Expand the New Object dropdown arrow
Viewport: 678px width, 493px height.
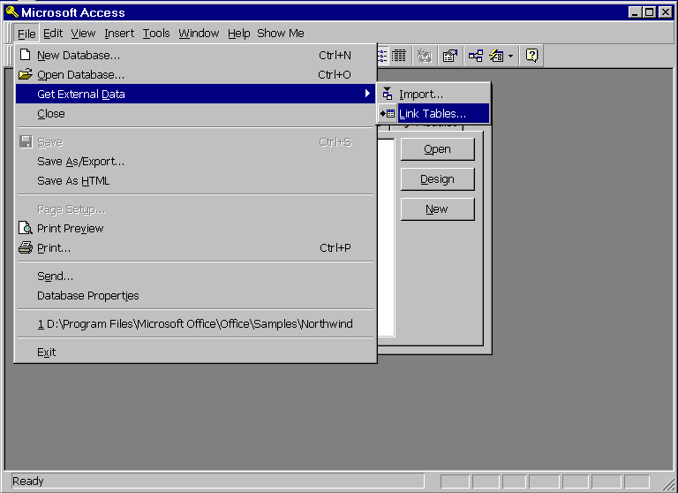coord(510,56)
